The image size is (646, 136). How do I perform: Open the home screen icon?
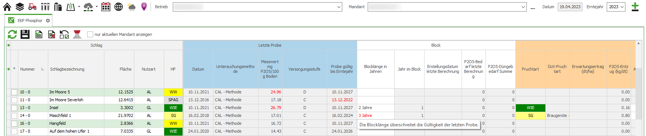click(7, 7)
